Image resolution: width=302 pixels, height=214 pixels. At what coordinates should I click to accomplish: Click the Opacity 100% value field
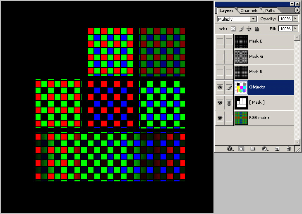285,19
